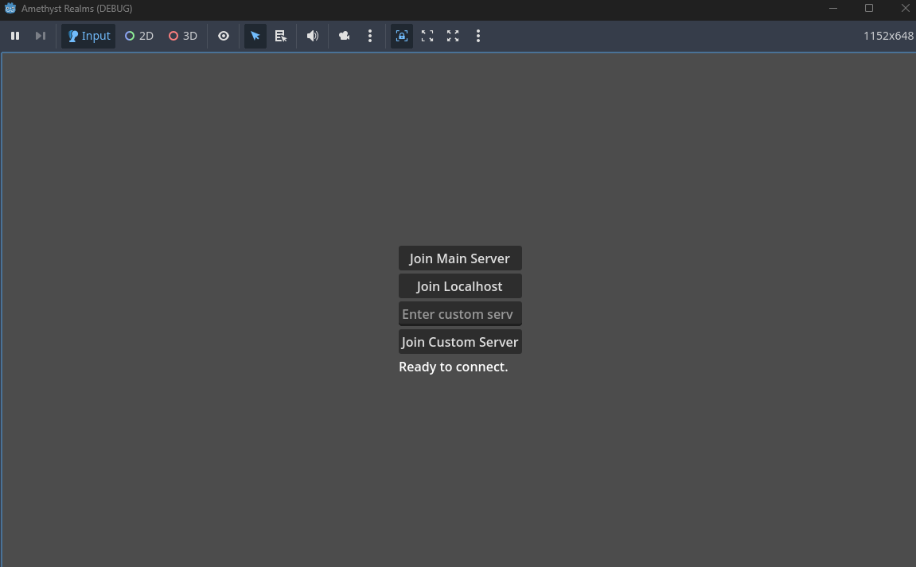
Task: Enable 3D selection mode
Action: click(183, 37)
